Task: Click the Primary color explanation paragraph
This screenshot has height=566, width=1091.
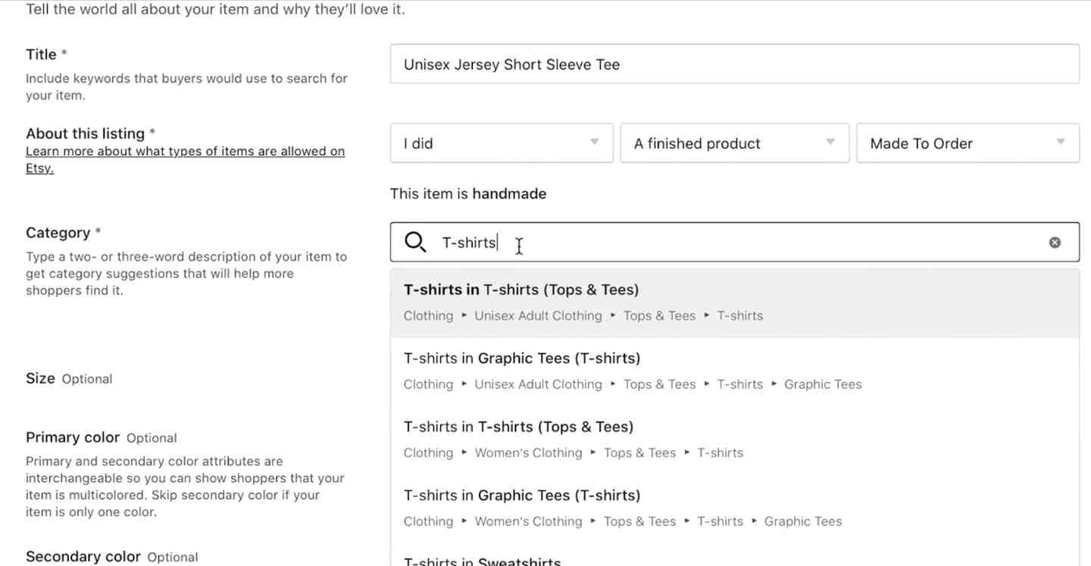Action: [x=185, y=486]
